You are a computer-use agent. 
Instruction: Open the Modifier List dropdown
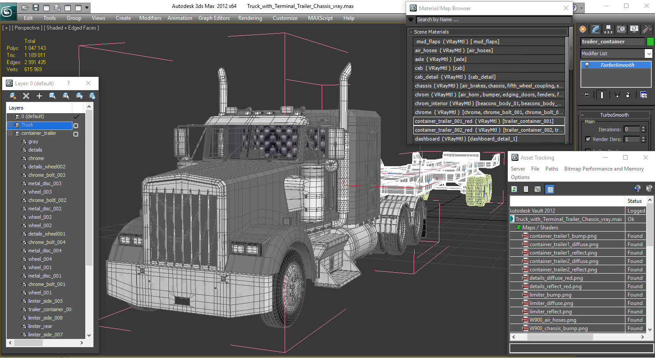(x=648, y=53)
